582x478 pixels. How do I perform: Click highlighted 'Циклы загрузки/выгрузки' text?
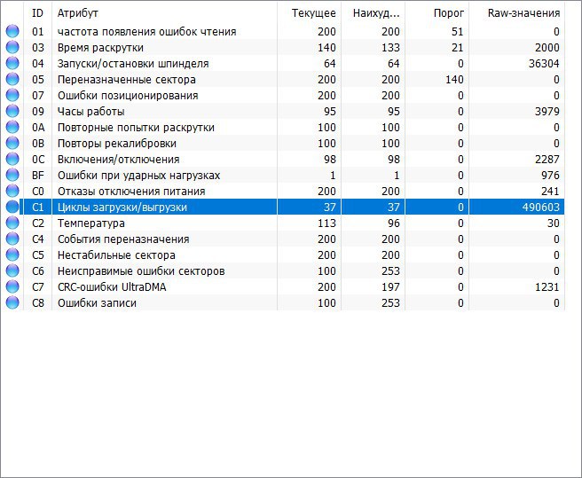122,208
